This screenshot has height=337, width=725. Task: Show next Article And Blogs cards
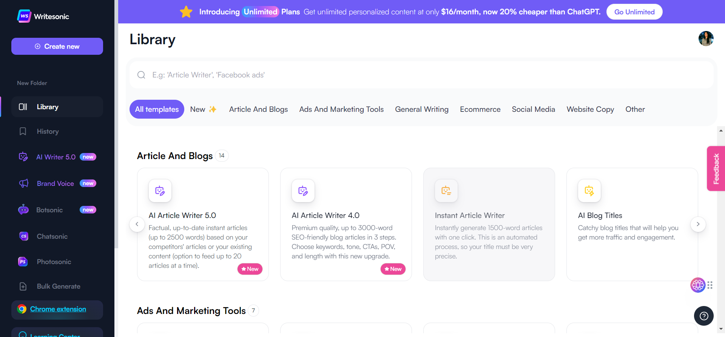click(698, 224)
